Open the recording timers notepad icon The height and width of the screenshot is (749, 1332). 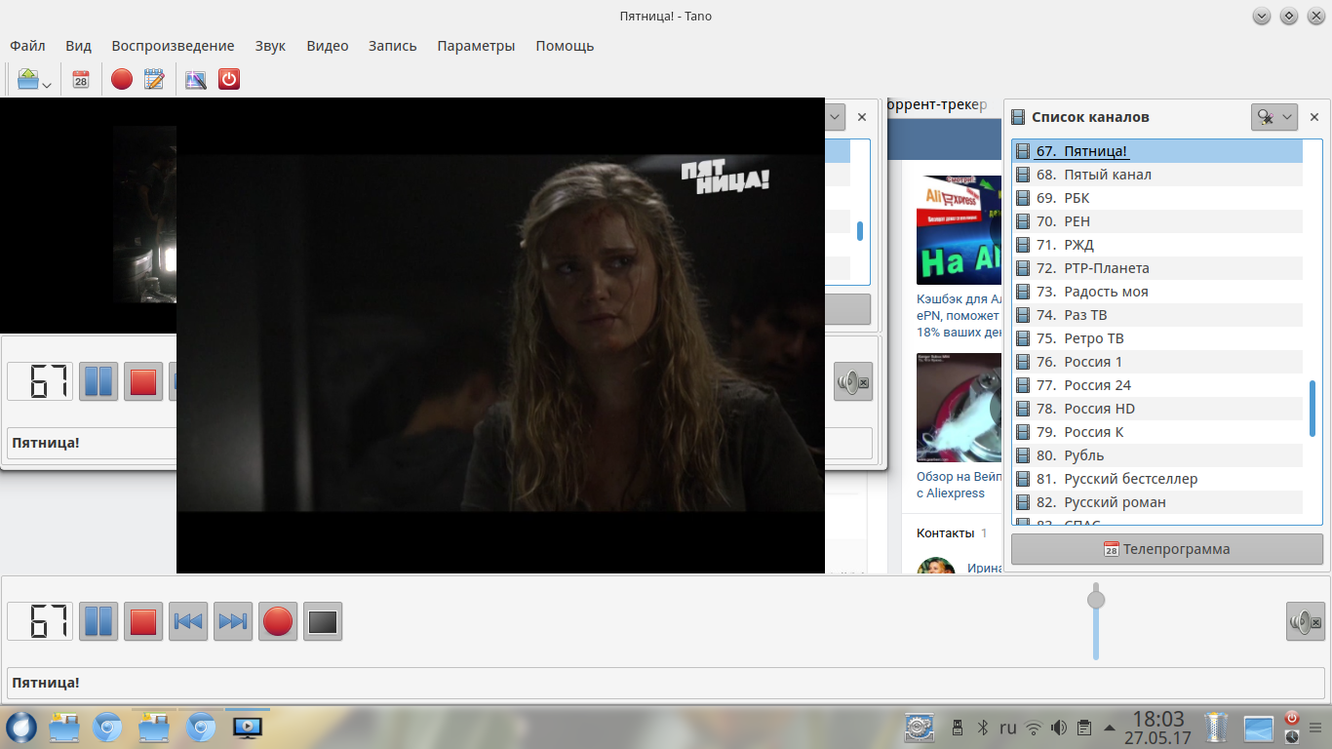point(154,79)
